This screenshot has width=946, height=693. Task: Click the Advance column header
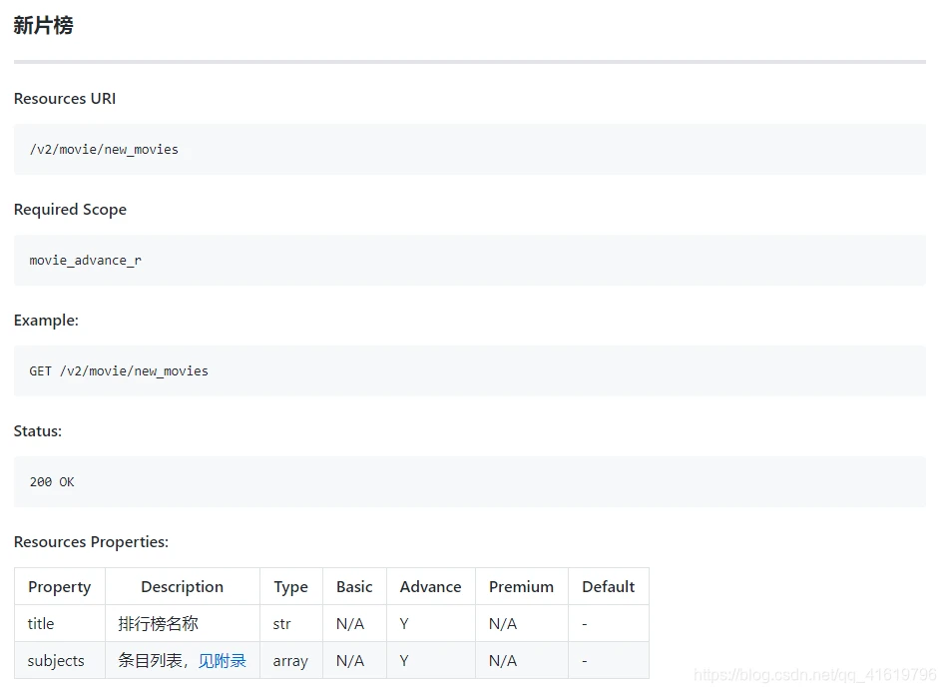[431, 587]
